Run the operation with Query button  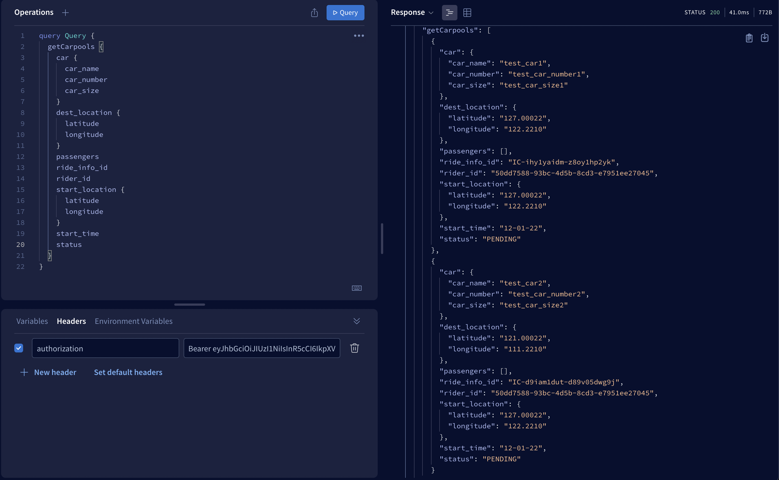345,13
